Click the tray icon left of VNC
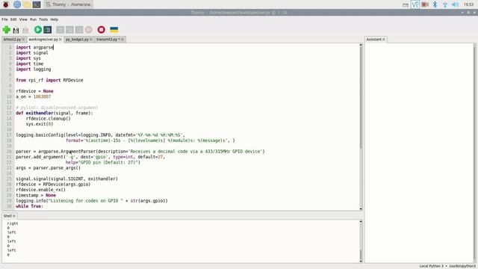Viewport: 478px width, 269px height. coord(406,5)
